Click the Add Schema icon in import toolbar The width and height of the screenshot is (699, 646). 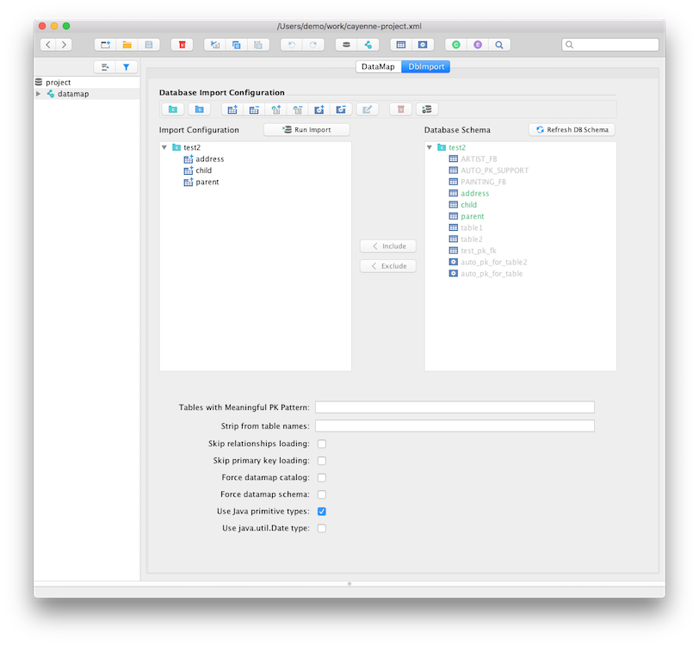[x=199, y=109]
